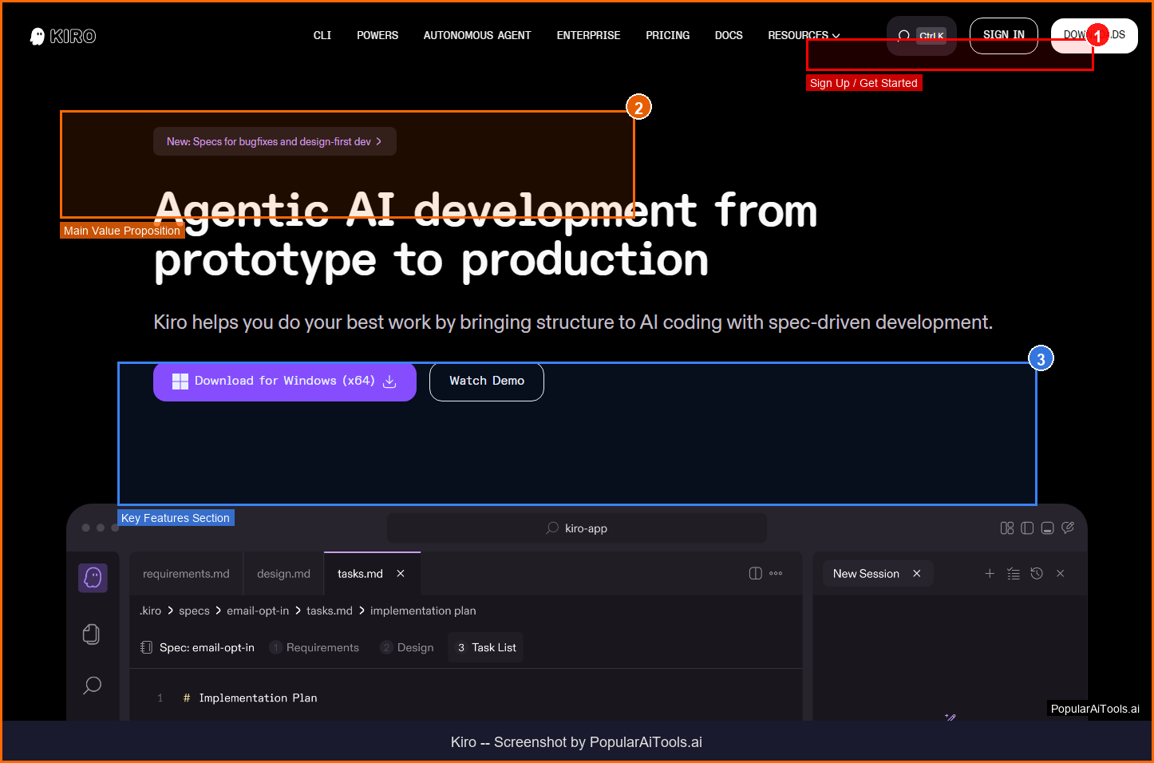
Task: Toggle the bottom panel visibility
Action: coord(1048,528)
